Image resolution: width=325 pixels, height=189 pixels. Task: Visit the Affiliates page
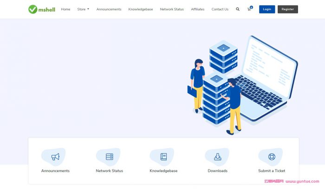click(197, 9)
